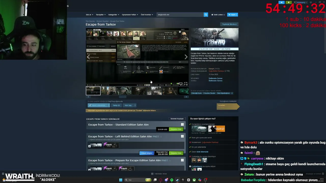Go to previous screenshot with left arrow
This screenshot has width=326, height=183.
[x=88, y=57]
